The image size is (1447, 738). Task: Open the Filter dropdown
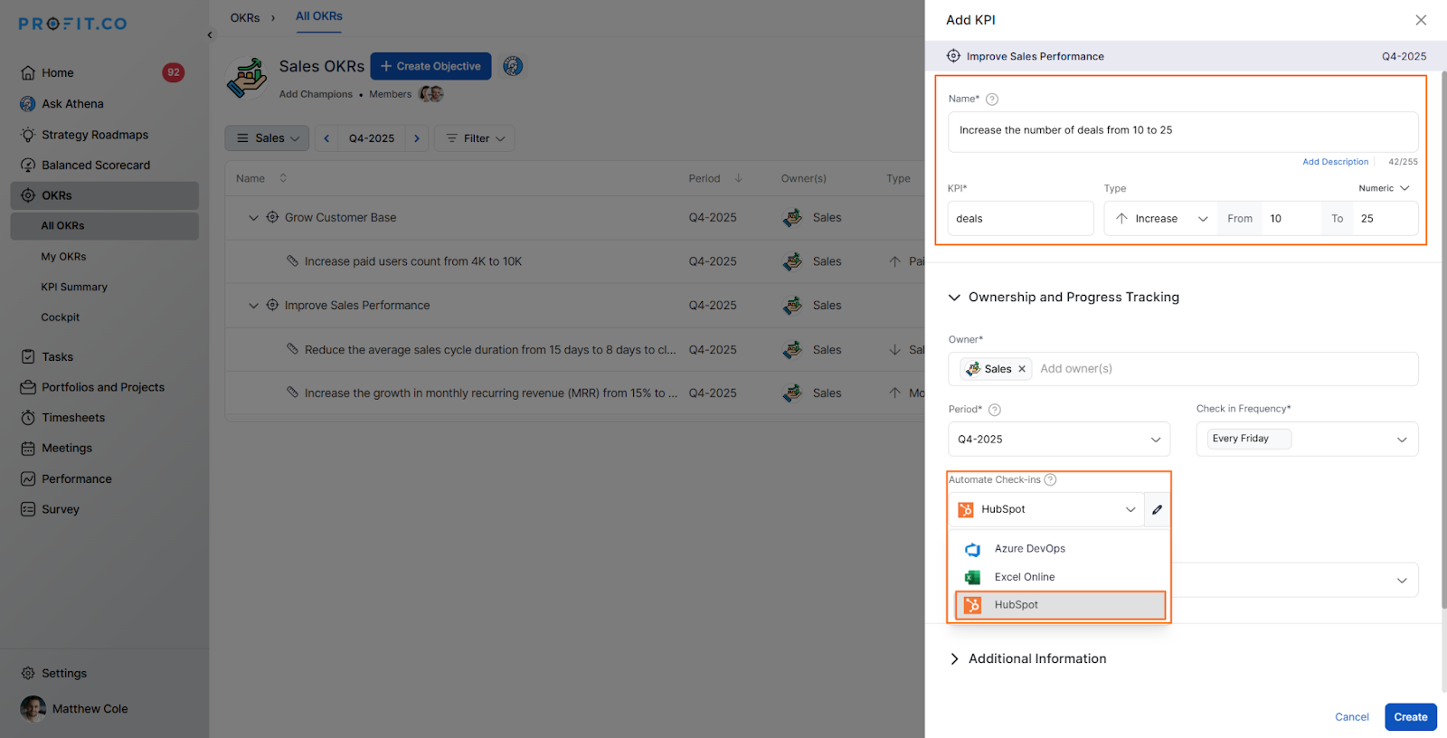pos(475,138)
